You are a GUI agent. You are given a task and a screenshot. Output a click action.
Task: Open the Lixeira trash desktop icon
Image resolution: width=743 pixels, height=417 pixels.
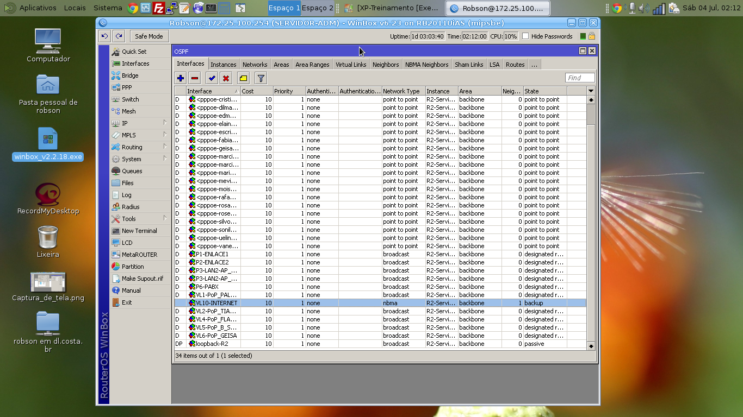[48, 242]
